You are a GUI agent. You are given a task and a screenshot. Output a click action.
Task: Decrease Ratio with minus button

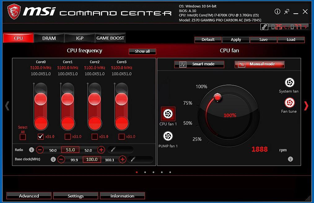pos(40,149)
